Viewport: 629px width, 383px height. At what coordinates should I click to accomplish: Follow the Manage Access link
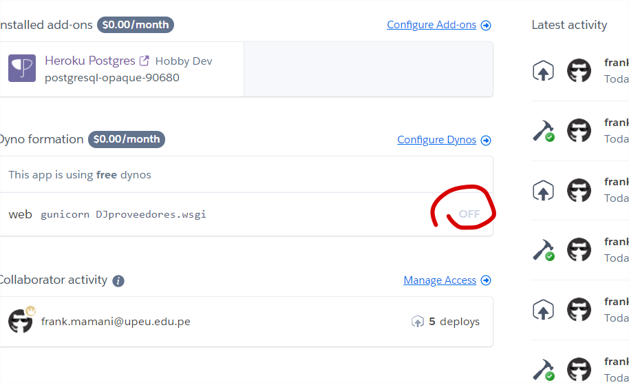tap(440, 280)
